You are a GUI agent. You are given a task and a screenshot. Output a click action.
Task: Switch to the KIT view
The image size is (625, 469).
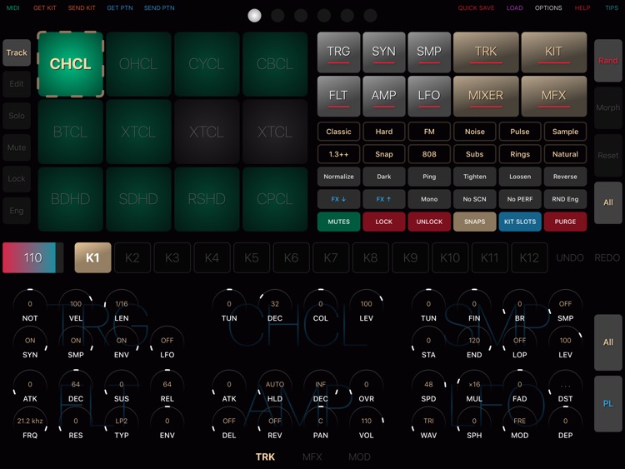[553, 52]
